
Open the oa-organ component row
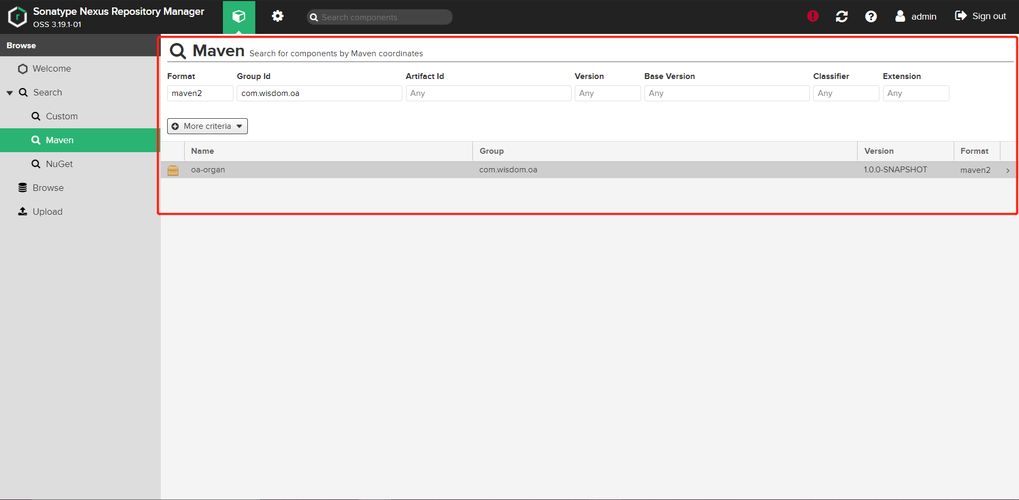click(589, 170)
